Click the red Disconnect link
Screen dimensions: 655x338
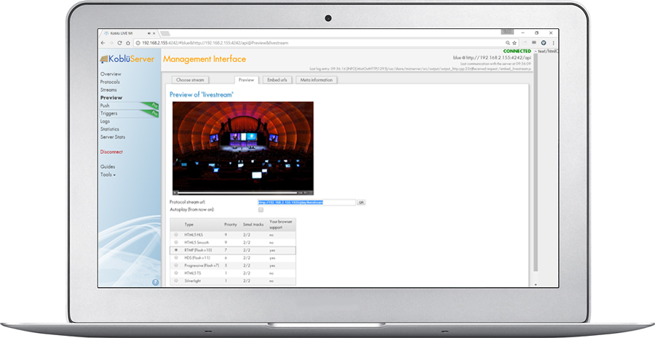(x=111, y=152)
